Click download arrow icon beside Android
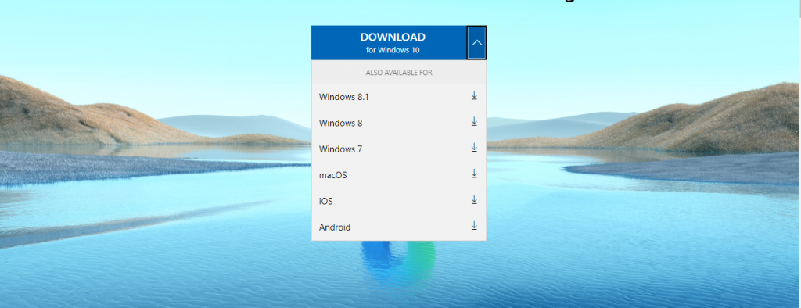 (474, 226)
